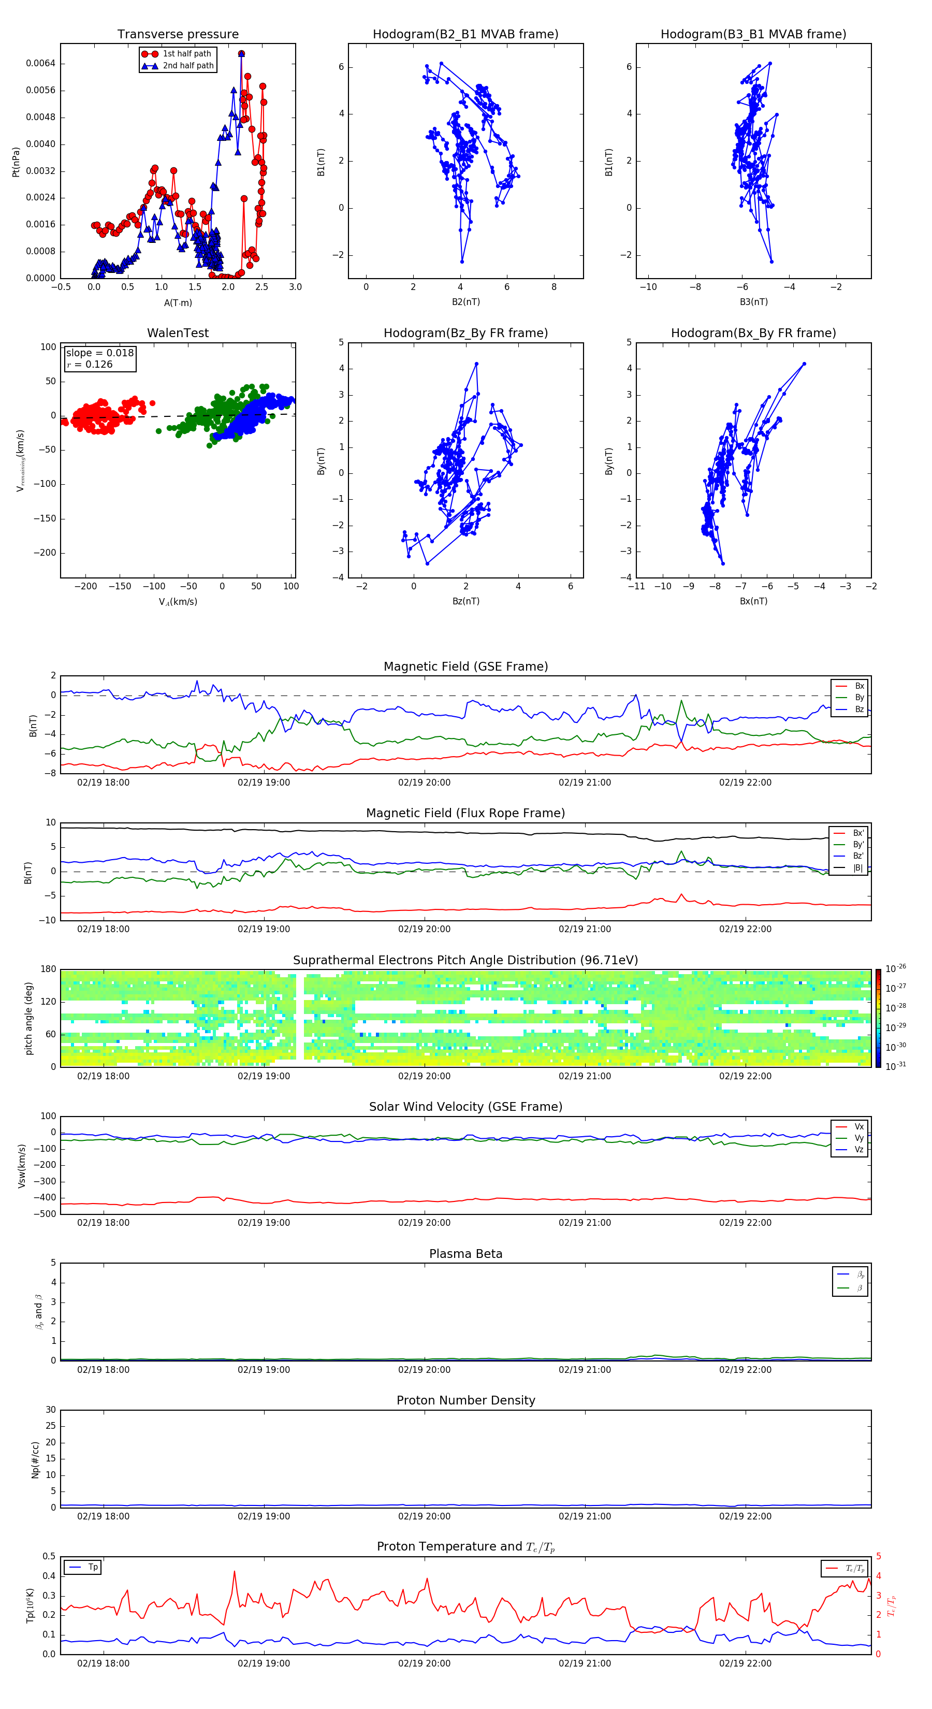Click the 'V_A(km/s)' x-axis label

[x=178, y=602]
